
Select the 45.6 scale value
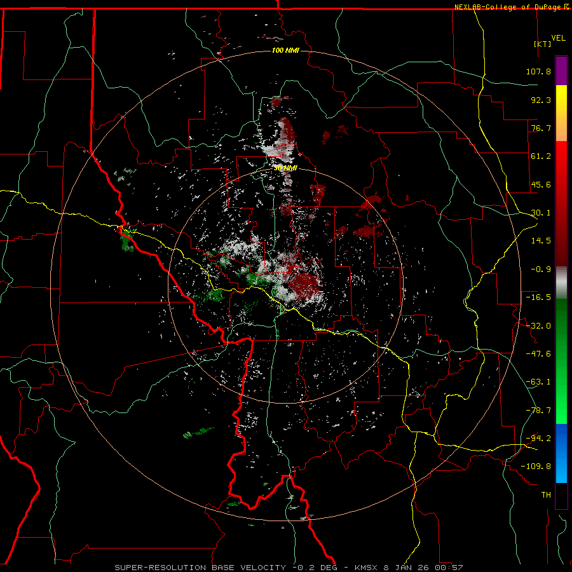(541, 184)
